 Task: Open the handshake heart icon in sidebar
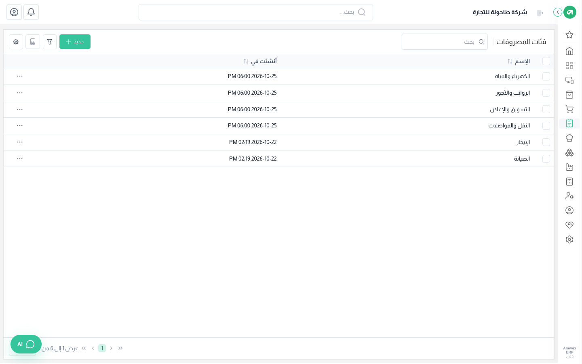569,225
